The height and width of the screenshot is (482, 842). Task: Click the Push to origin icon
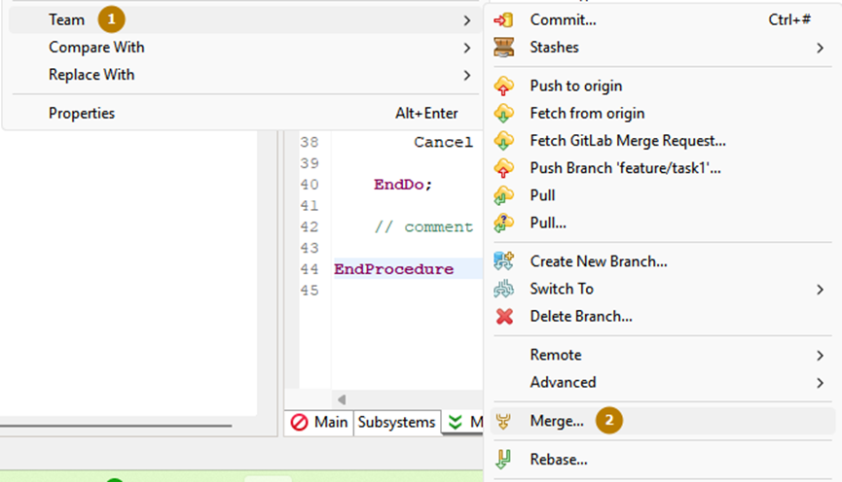pos(503,86)
